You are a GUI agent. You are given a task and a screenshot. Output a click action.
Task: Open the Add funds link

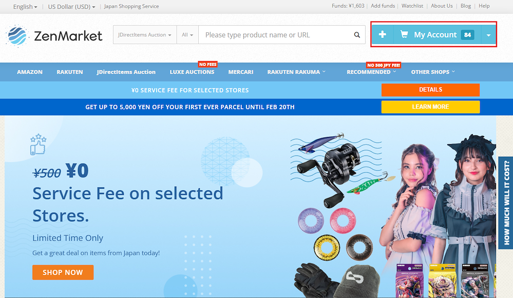383,6
